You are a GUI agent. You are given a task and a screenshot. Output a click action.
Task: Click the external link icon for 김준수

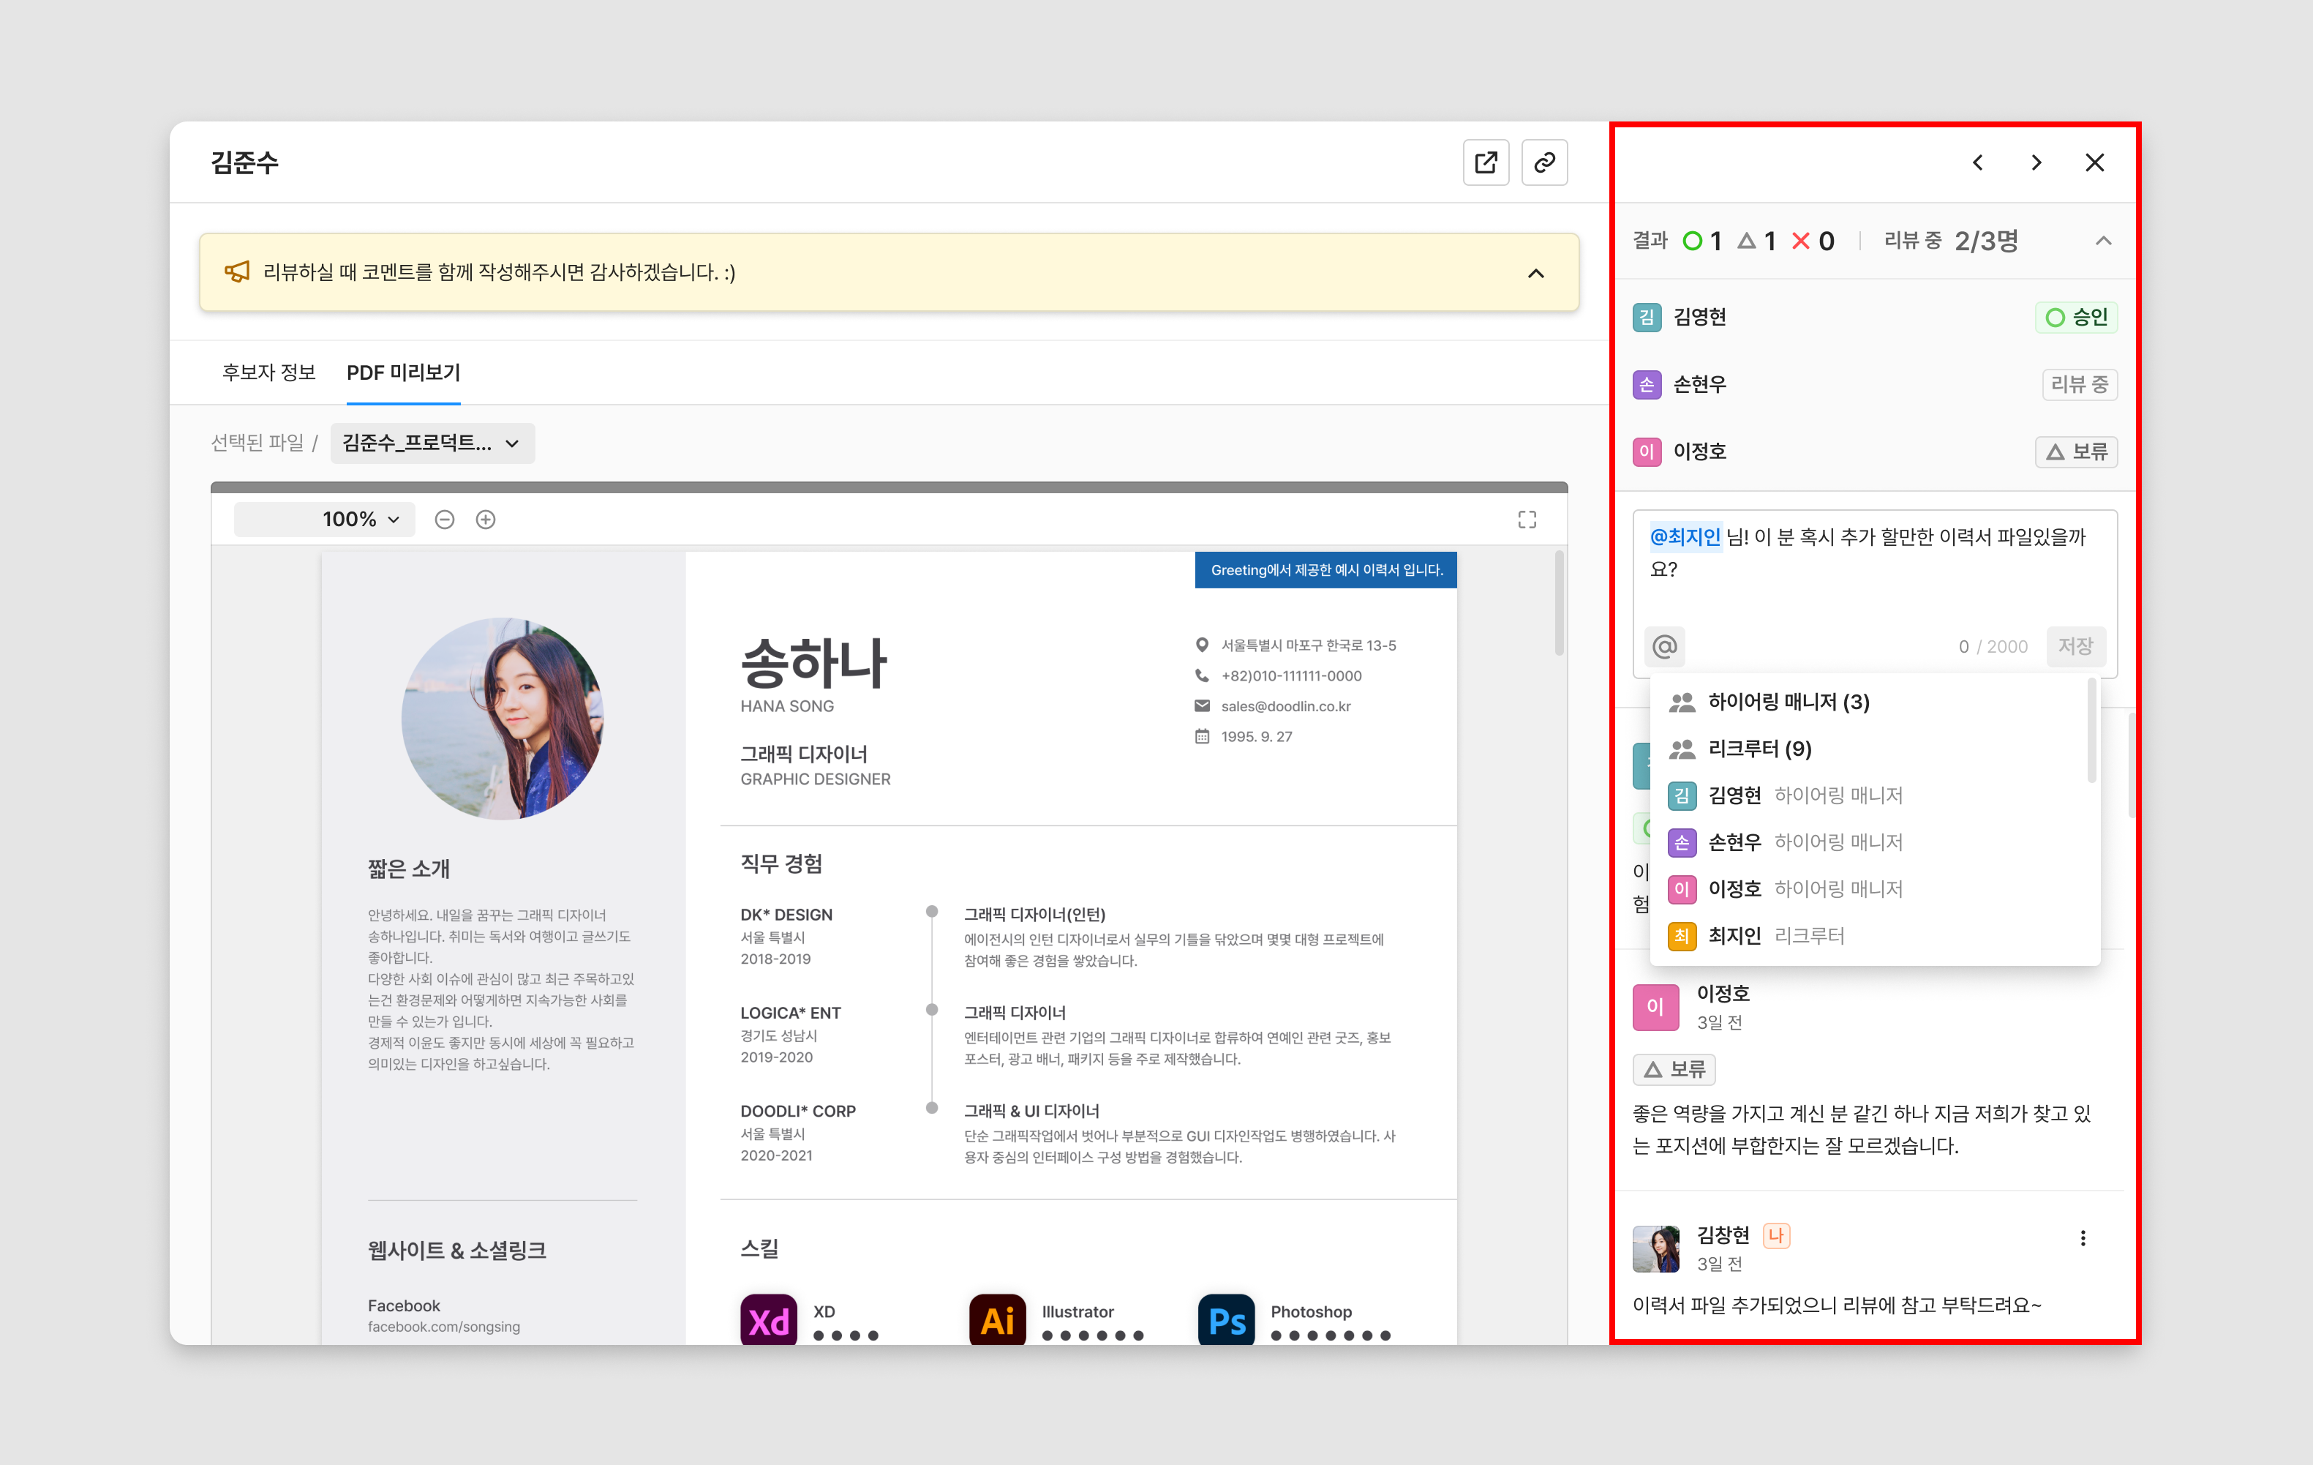click(1483, 163)
